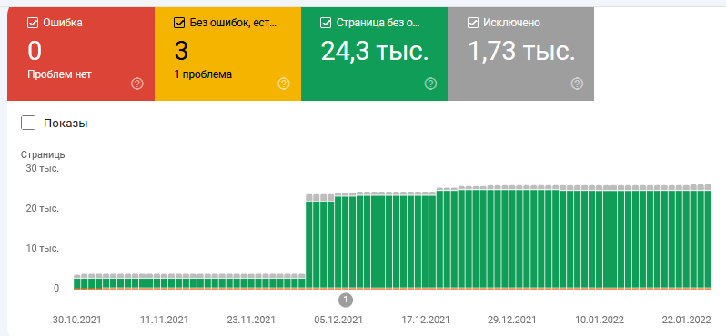726x336 pixels.
Task: Click the 10.01.2022 date label
Action: [600, 320]
